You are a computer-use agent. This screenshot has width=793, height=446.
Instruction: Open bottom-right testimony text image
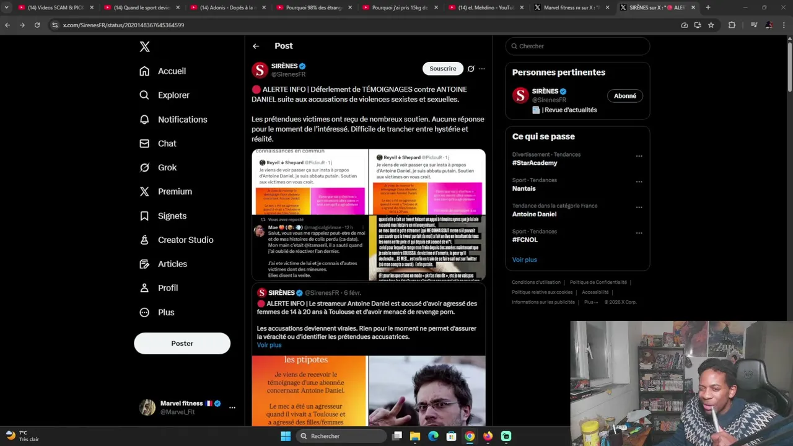click(427, 248)
